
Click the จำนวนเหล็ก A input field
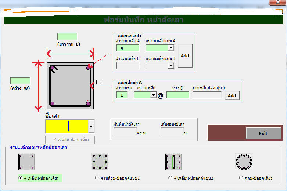[x=128, y=48]
